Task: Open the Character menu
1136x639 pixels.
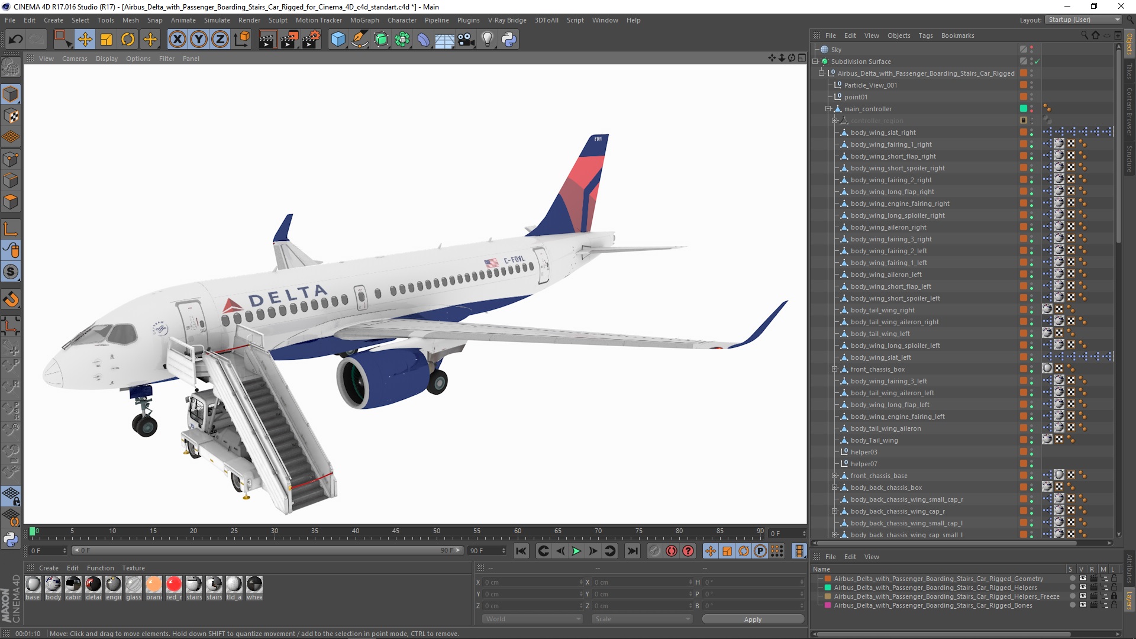Action: point(402,20)
